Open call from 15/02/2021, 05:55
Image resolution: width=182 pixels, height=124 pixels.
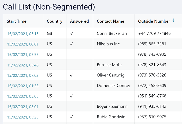point(23,55)
